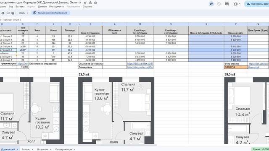Open the Данные menu

(x=42, y=7)
